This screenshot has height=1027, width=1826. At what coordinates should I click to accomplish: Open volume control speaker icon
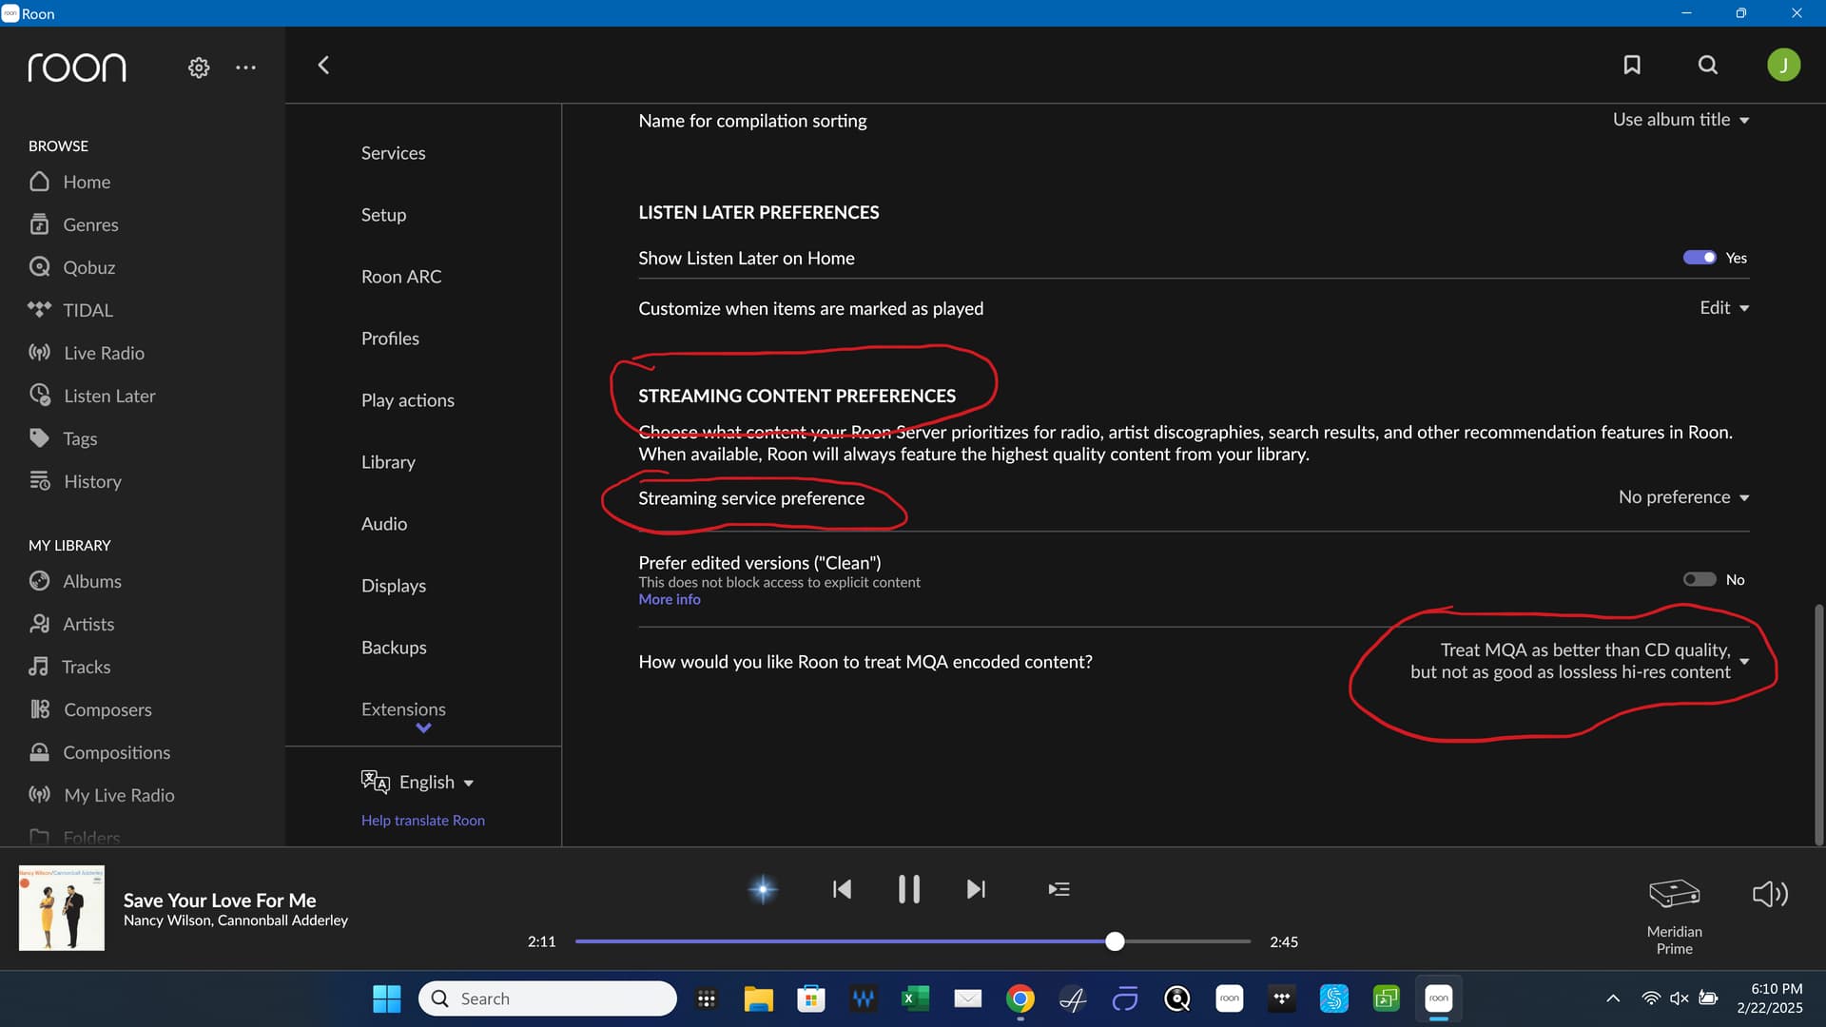point(1770,894)
